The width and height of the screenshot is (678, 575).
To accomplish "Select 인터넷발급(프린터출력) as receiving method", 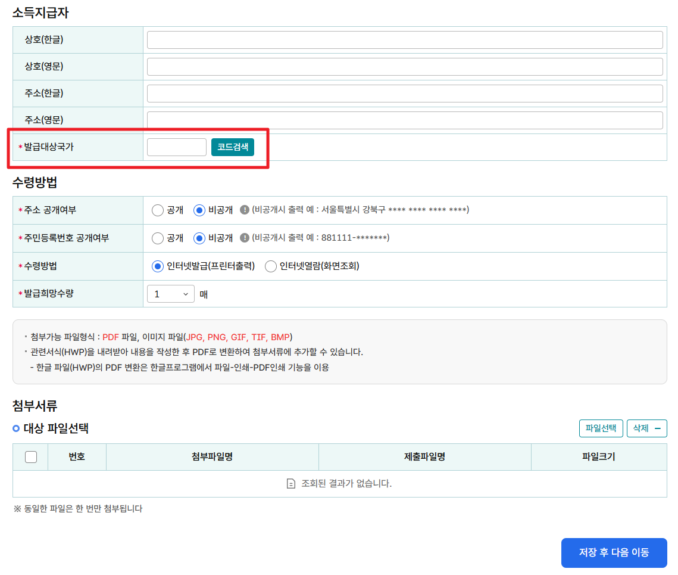I will 158,266.
